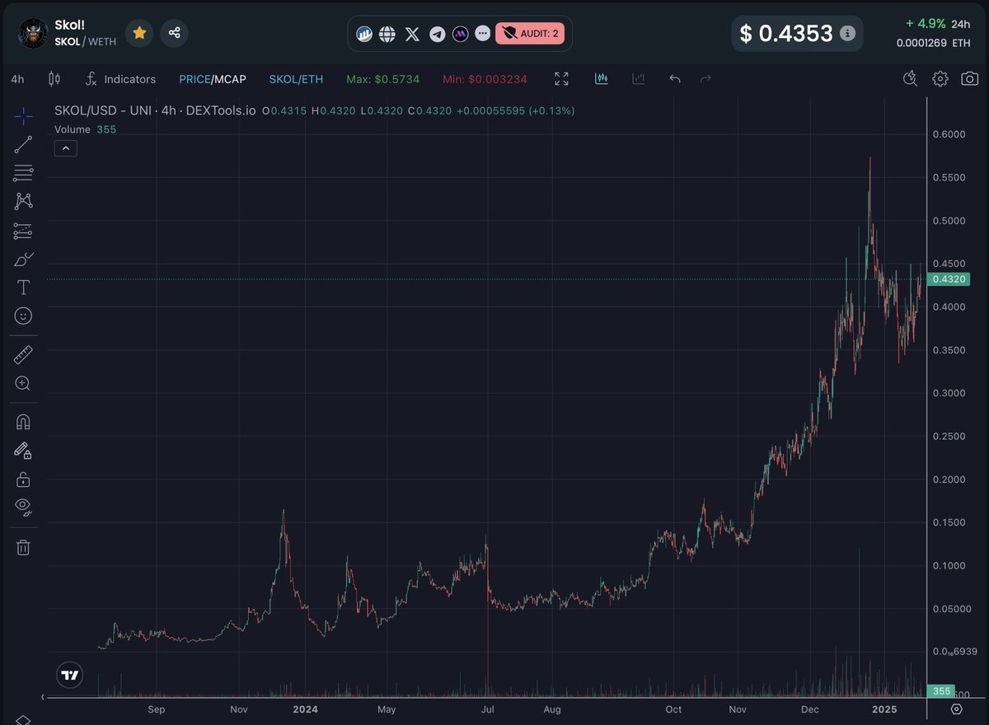Image resolution: width=989 pixels, height=725 pixels.
Task: Select the trend line drawing tool
Action: (x=23, y=144)
